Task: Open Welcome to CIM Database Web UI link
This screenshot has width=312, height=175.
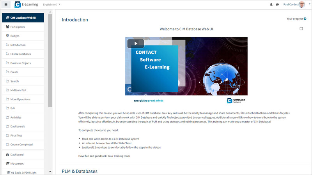Action: point(186,29)
